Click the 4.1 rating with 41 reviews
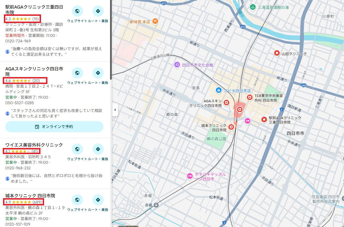This screenshot has height=227, width=344. (x=22, y=151)
